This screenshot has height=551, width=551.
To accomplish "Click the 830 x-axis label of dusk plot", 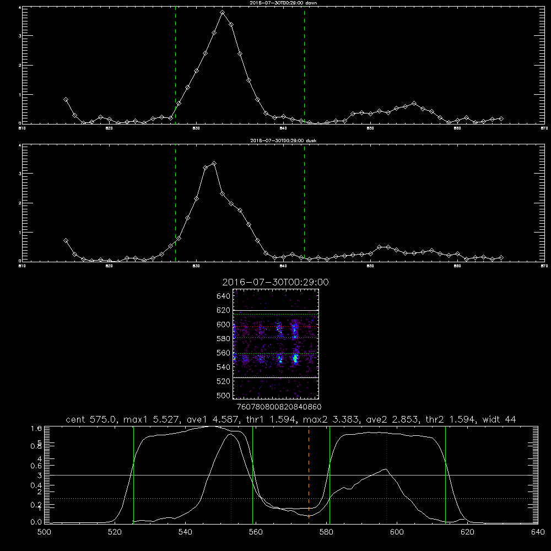I will (196, 266).
